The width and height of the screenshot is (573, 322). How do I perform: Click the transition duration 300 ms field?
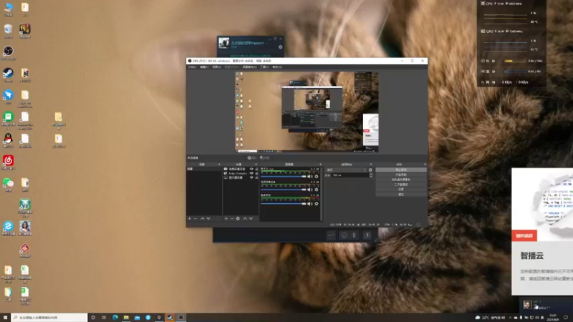point(350,175)
